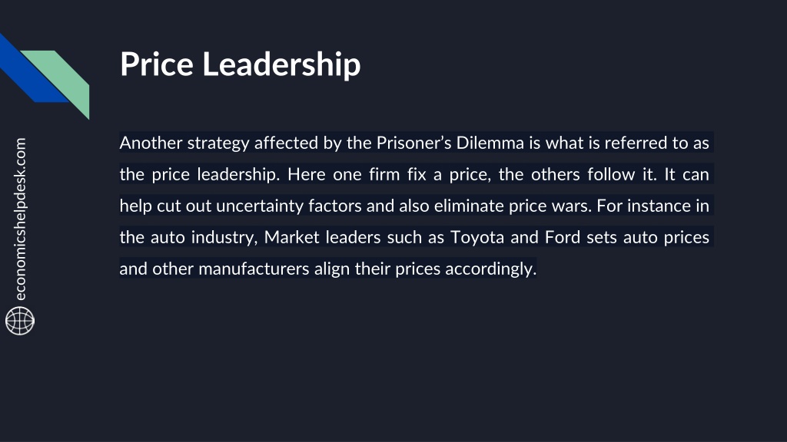Click the phrase Prisoner's Dilemma
Screen dimensions: 787x442
450,143
